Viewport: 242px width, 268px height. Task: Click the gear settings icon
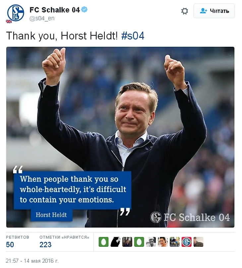(x=184, y=11)
